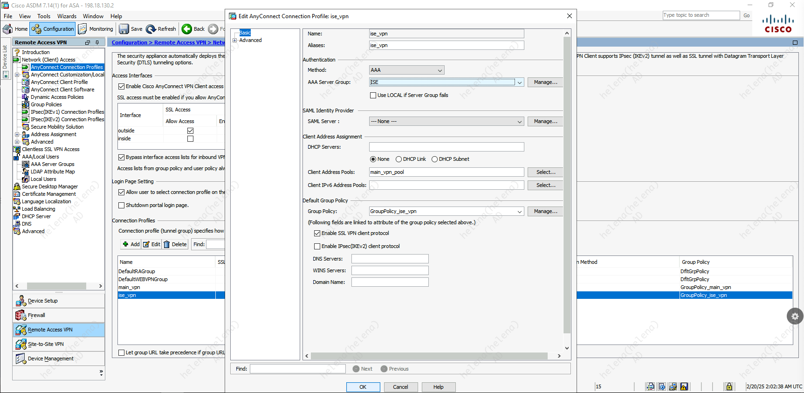Expand the Group Policy dropdown list
The height and width of the screenshot is (393, 804).
coord(519,211)
